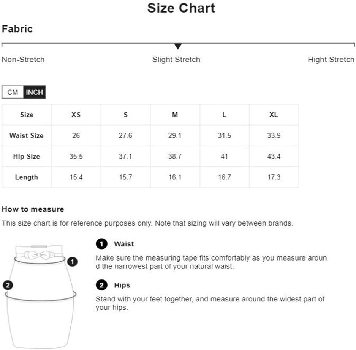
Task: Click the Size Chart title
Action: click(181, 8)
